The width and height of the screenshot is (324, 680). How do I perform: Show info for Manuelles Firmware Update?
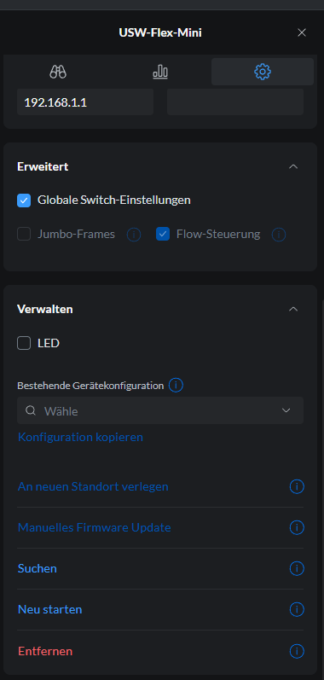click(x=297, y=528)
